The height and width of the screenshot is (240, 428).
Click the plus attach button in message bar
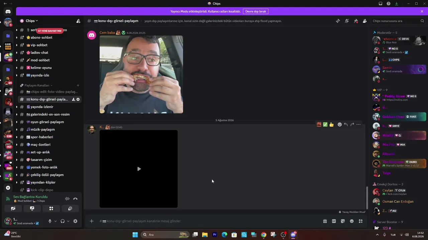pos(92,221)
